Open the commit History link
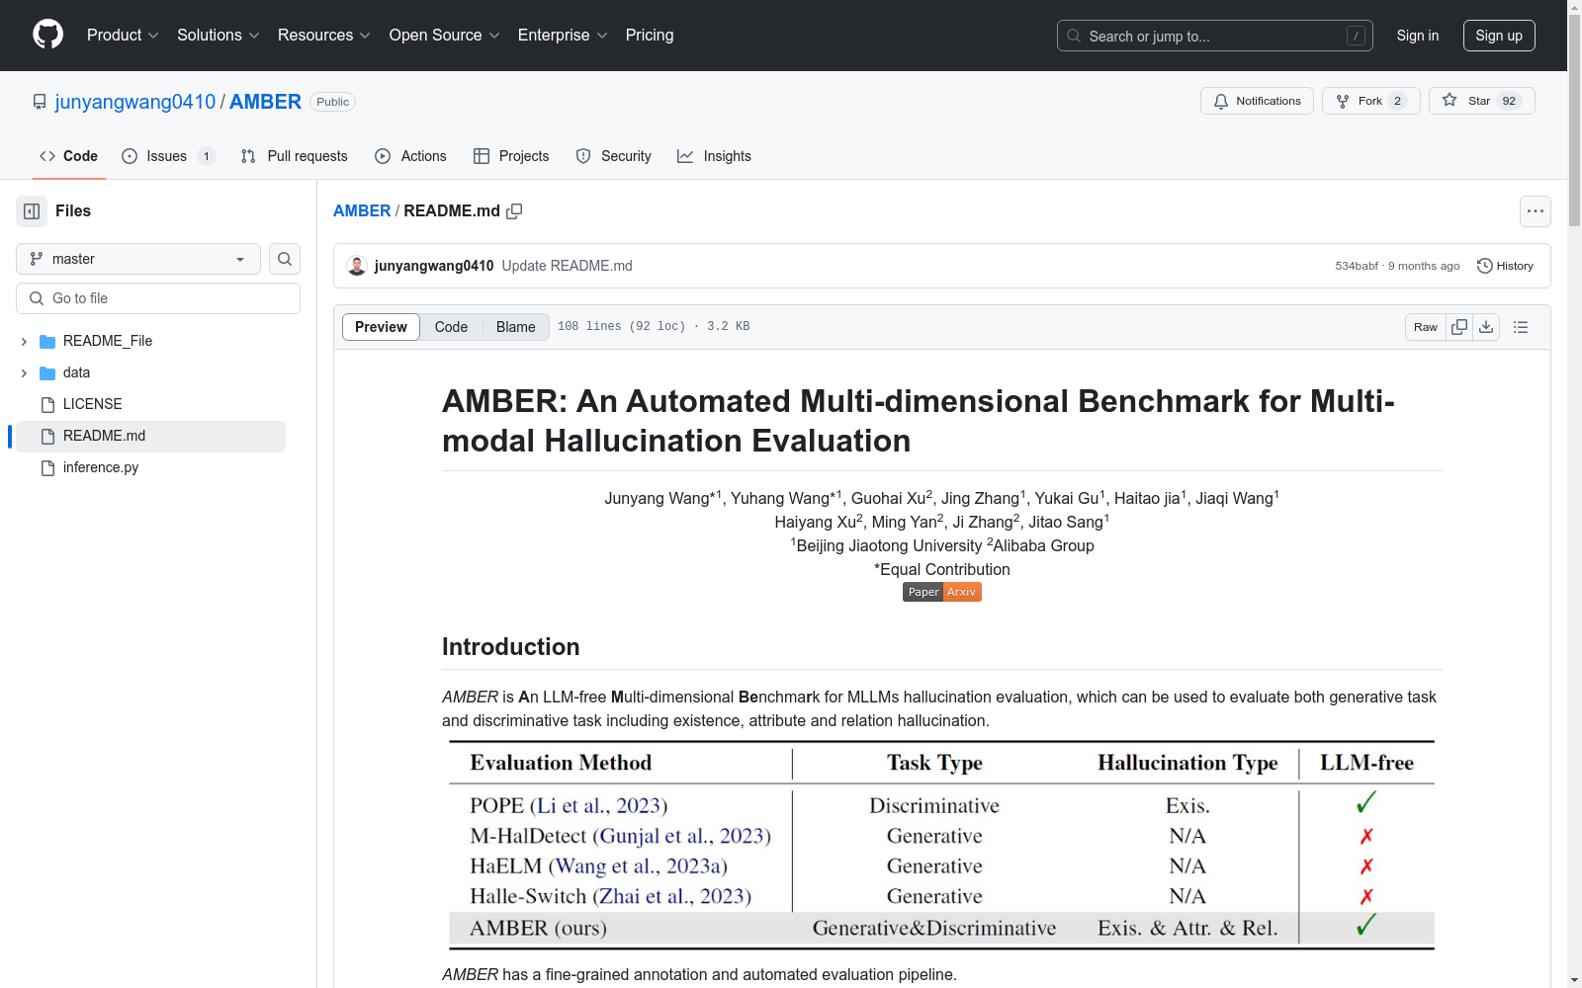The width and height of the screenshot is (1582, 988). pyautogui.click(x=1505, y=266)
